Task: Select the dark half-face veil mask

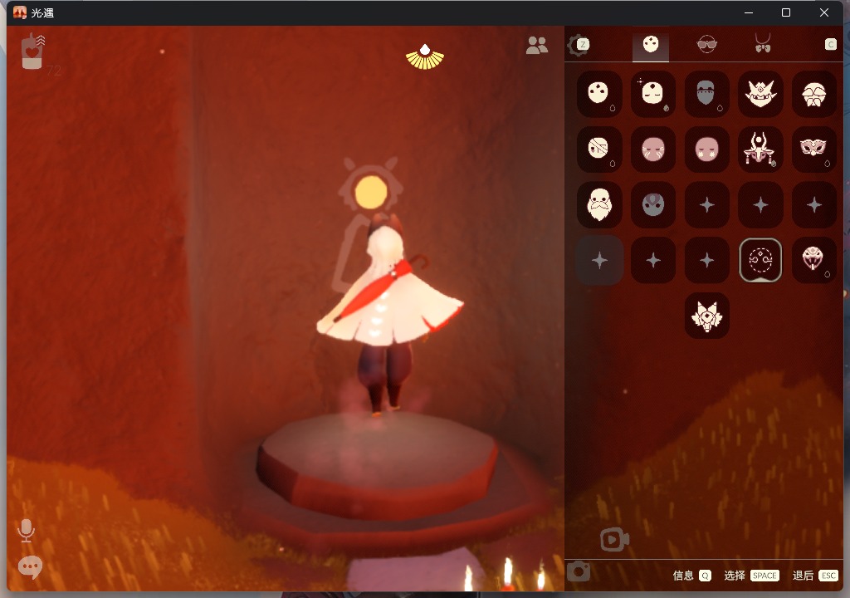Action: pos(706,93)
